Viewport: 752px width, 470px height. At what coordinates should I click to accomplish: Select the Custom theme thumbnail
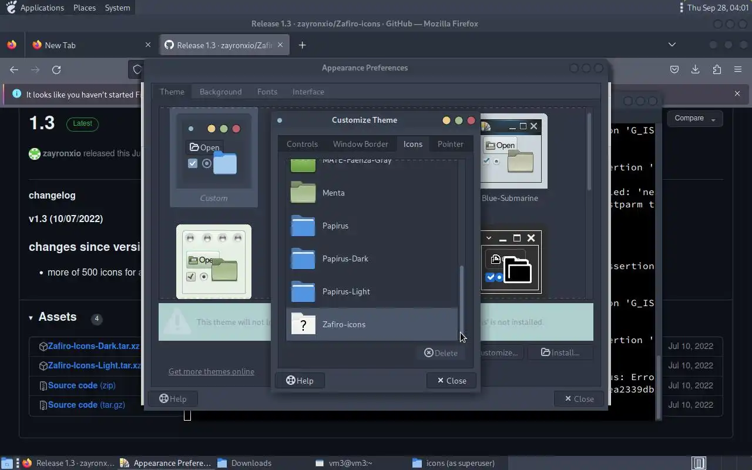coord(214,157)
